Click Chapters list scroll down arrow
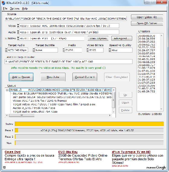This screenshot has width=169, height=172. [x=161, y=109]
